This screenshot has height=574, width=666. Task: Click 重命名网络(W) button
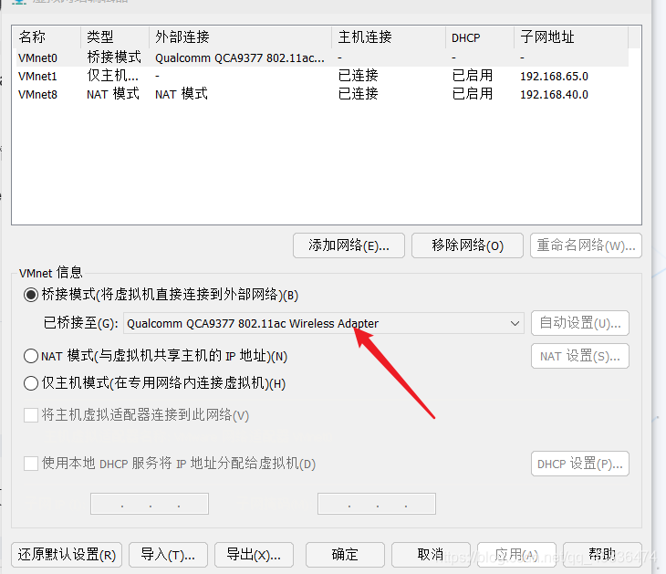coord(586,245)
